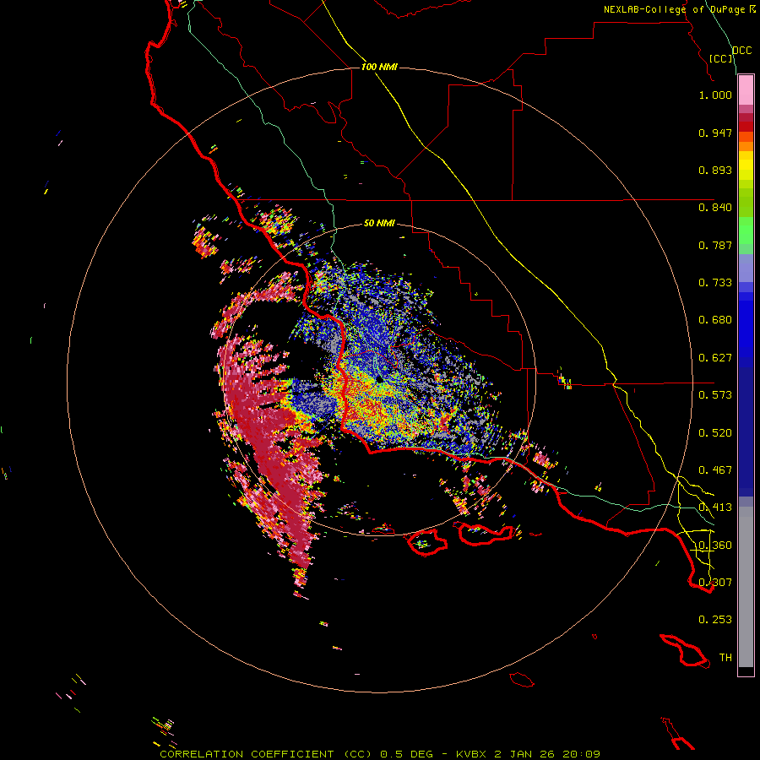Click the 0.253 scale value
Screen dimensions: 760x760
[x=715, y=620]
